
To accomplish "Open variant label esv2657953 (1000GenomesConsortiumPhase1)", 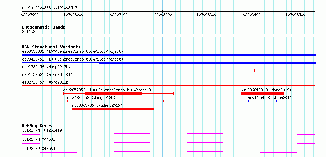I will tap(107, 90).
